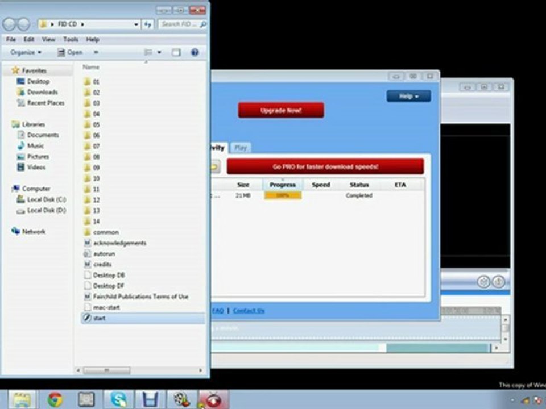
Task: Open the change view options arrow
Action: coord(159,52)
